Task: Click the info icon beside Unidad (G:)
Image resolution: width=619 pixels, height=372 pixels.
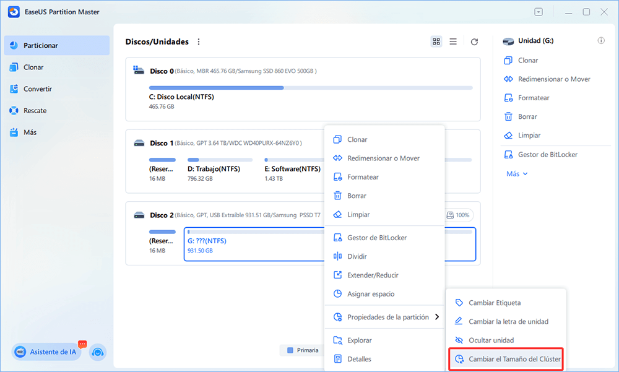Action: [601, 41]
